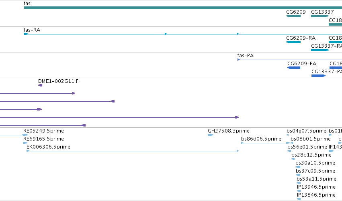Viewport: 342px width, 201px height.
Task: Click the 'bs56e01.5prime' label
Action: (307, 147)
